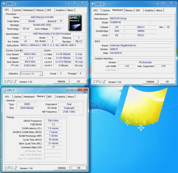Open About tab in the mainboard window

tap(159, 10)
